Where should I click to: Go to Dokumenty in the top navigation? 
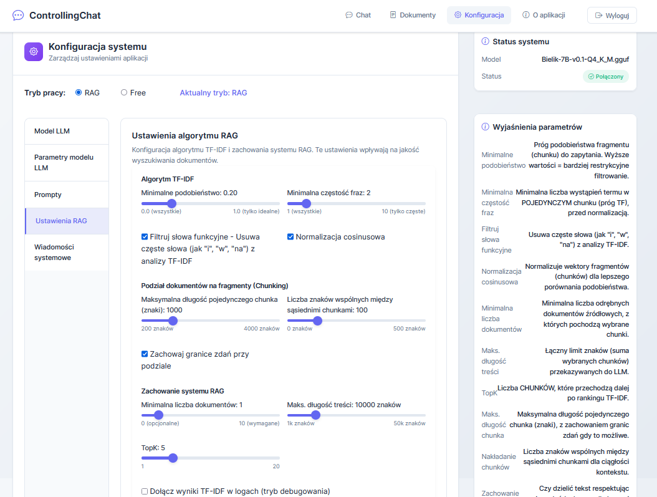tap(412, 15)
